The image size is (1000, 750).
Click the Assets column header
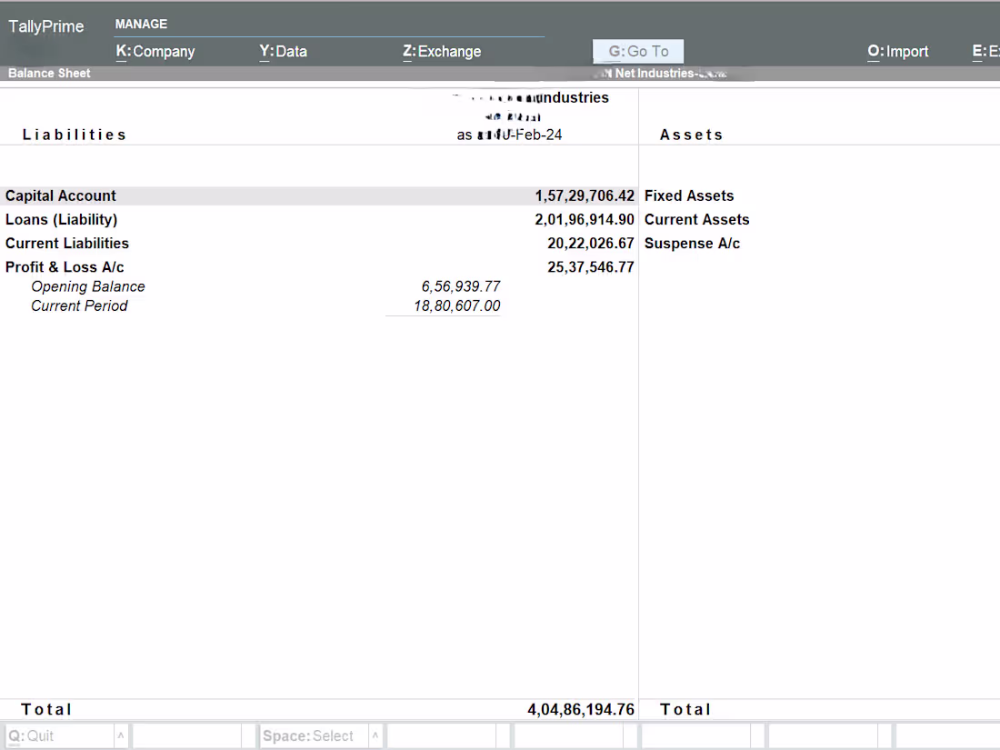point(691,135)
